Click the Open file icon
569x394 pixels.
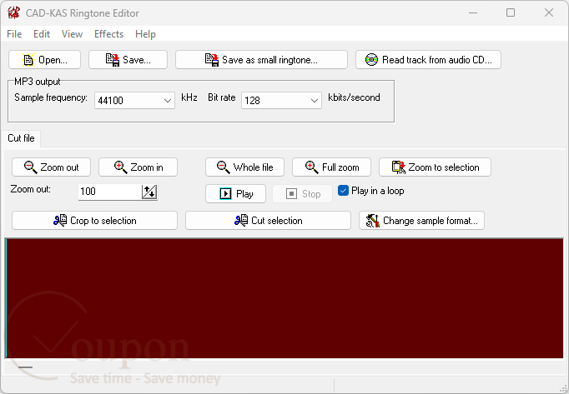click(x=28, y=60)
